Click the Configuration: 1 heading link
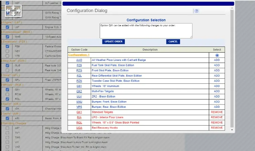Image resolution: width=255 pixels, height=151 pixels. click(79, 55)
